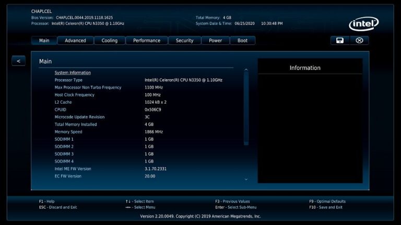401x225 pixels.
Task: Click the American Megatrends version footer
Action: (x=200, y=216)
